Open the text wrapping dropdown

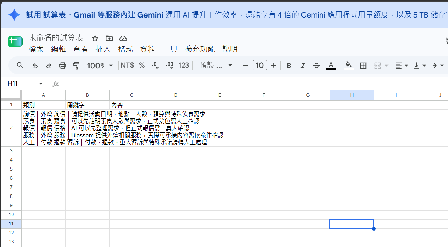coord(438,66)
